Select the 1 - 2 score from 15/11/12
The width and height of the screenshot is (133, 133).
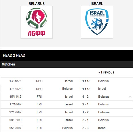85,97
